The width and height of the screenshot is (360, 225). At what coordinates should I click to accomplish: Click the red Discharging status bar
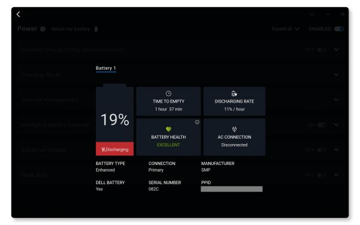(x=115, y=149)
